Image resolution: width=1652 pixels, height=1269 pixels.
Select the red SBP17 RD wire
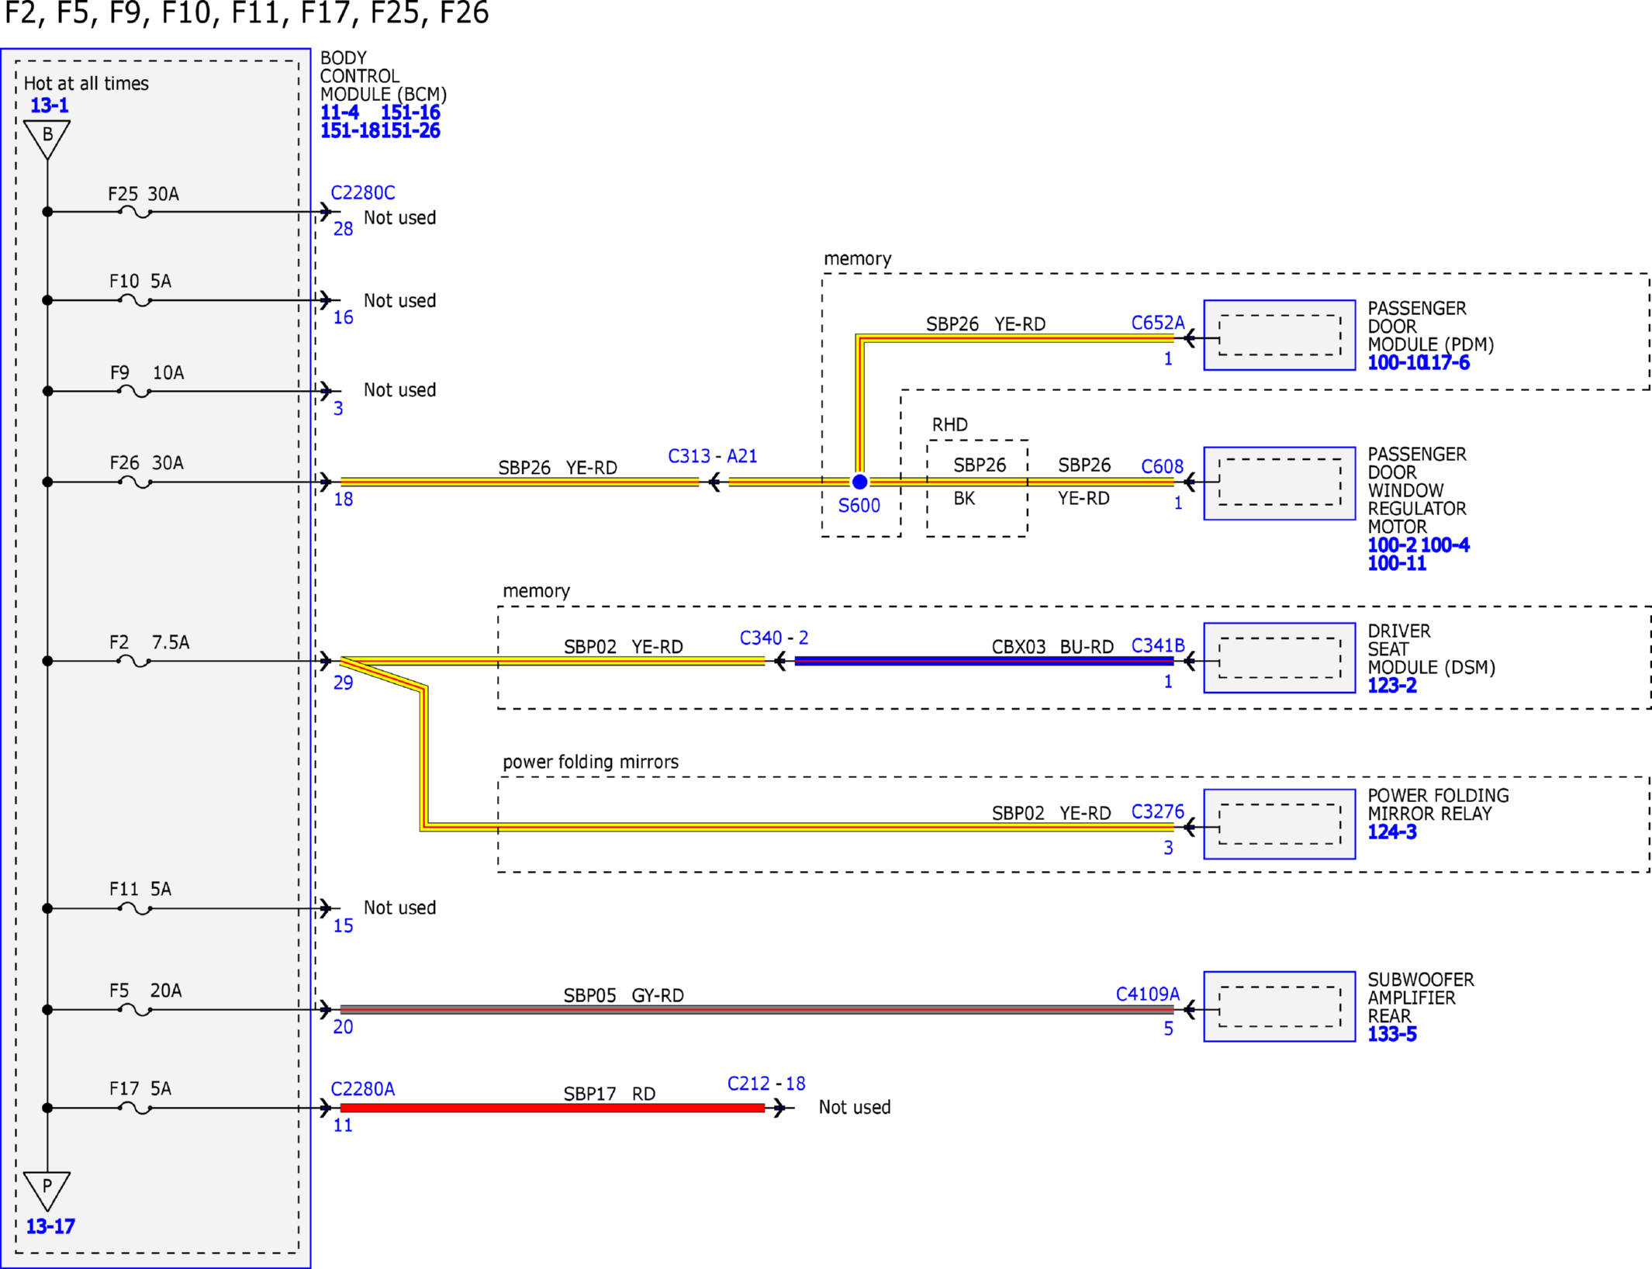tap(552, 1108)
